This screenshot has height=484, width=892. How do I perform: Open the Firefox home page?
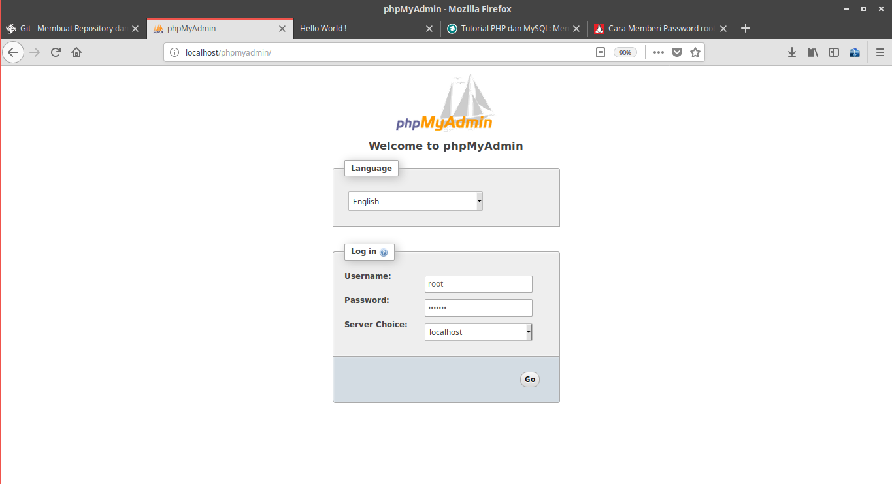[76, 52]
